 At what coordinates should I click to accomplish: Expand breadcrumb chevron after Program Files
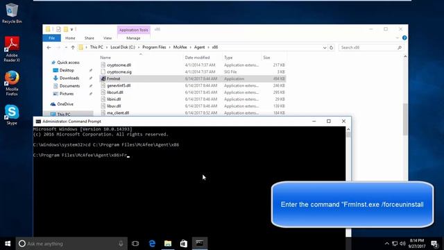[169, 47]
